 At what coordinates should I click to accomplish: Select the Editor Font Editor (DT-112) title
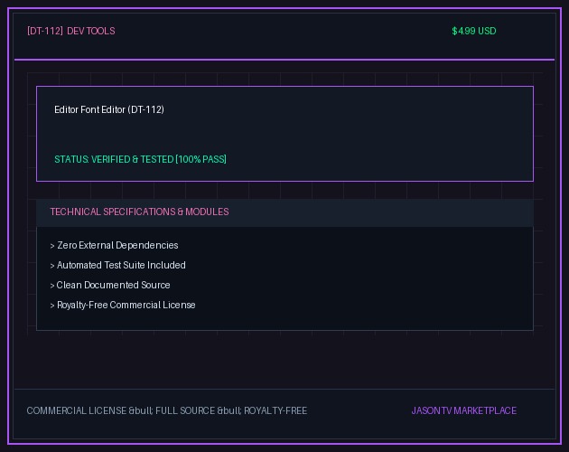(x=109, y=109)
